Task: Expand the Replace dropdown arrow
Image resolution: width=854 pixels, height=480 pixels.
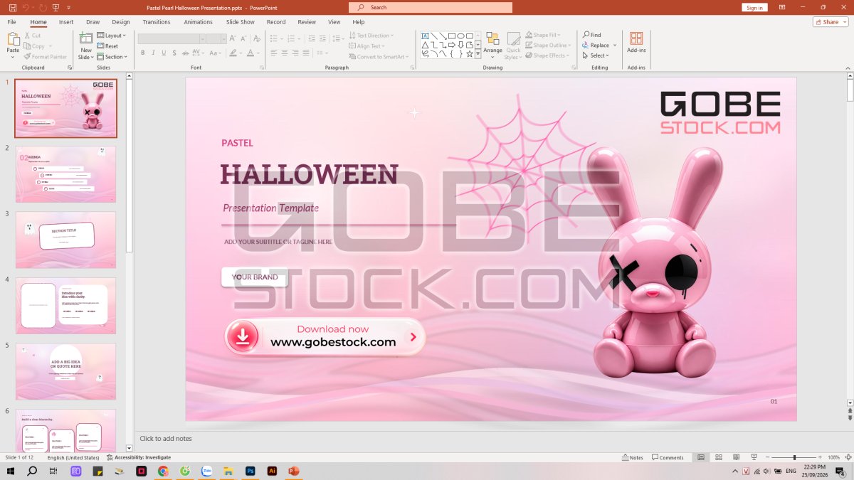Action: 615,46
